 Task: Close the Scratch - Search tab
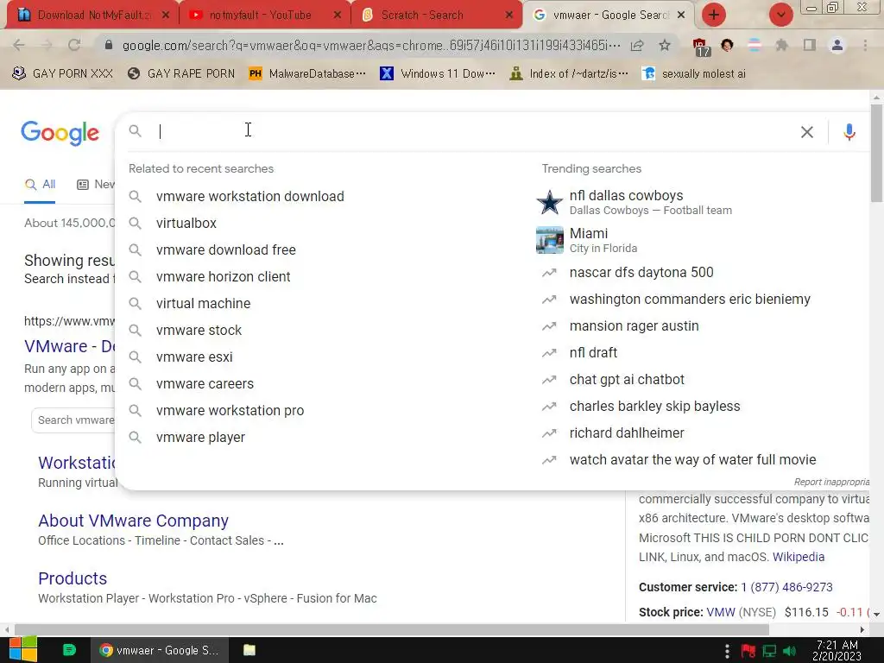click(509, 16)
